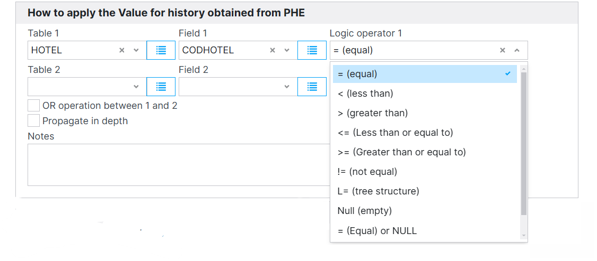Open the list lookup icon for Table 2

point(161,87)
